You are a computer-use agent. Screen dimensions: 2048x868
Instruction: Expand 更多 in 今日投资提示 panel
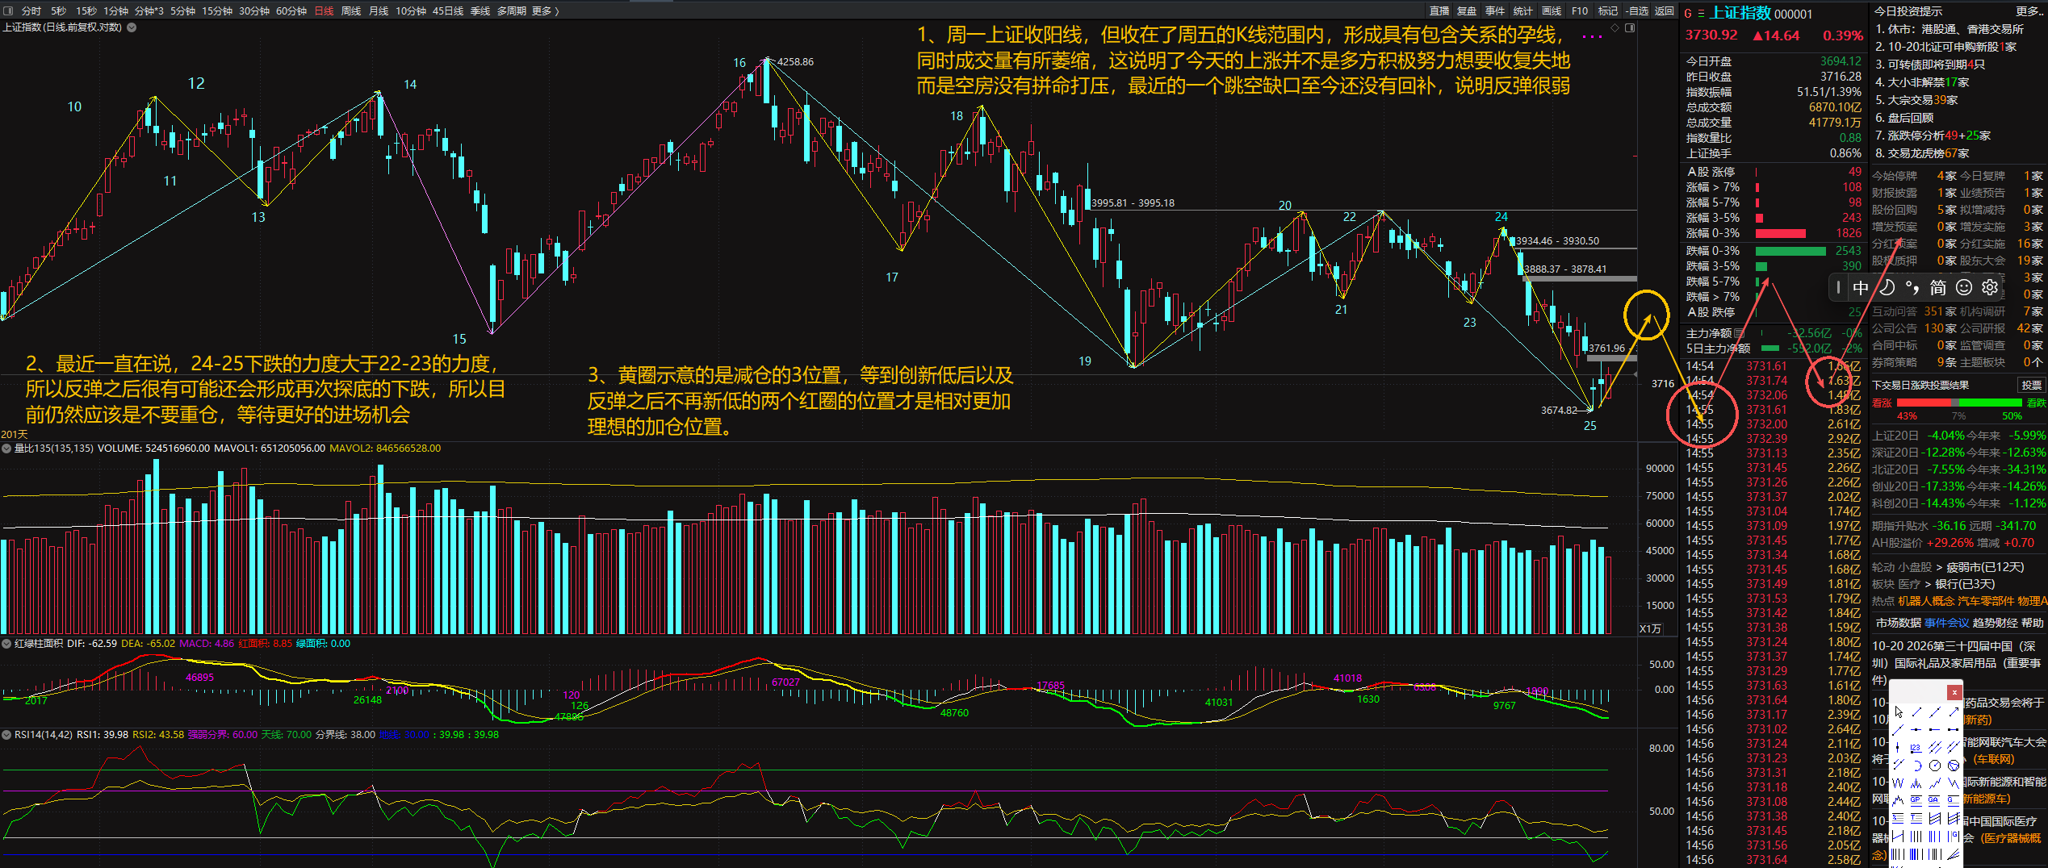click(2031, 11)
